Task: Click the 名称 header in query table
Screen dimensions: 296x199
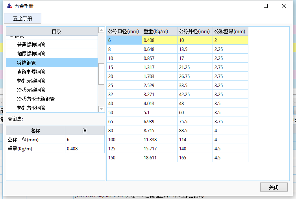Action: point(36,130)
